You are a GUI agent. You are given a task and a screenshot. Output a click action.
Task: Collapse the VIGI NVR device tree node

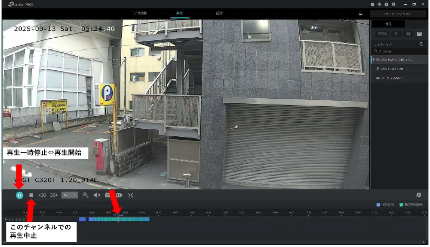click(374, 60)
